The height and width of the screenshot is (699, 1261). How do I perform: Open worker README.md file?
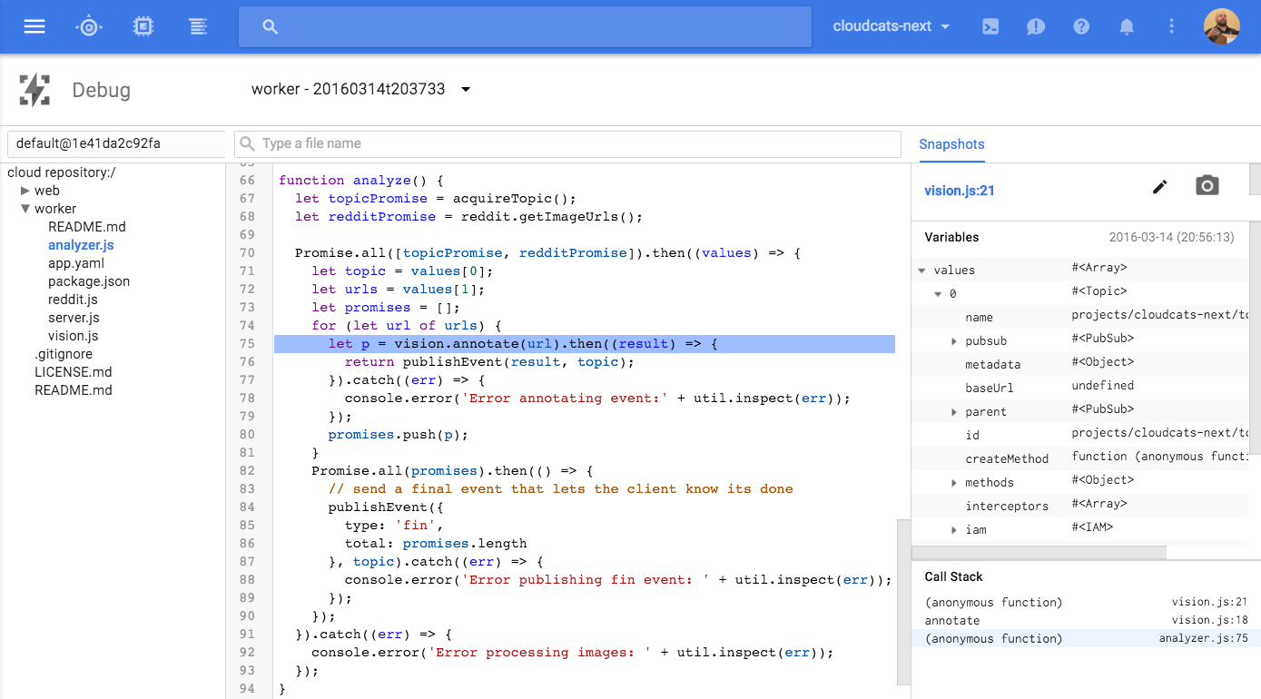(x=87, y=227)
